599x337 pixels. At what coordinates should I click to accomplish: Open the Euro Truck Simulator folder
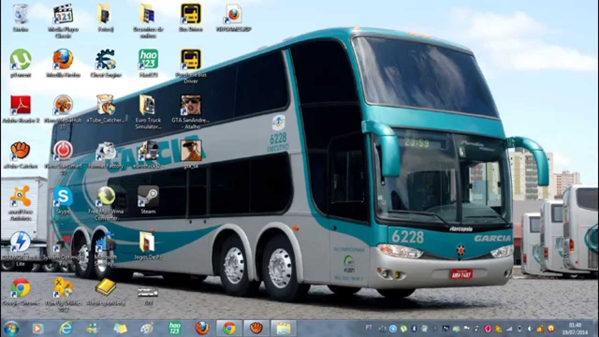tap(148, 112)
